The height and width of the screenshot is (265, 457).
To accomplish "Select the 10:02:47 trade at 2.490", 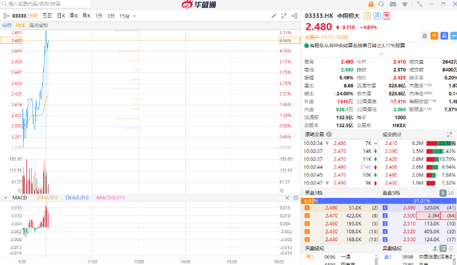I will [x=341, y=183].
